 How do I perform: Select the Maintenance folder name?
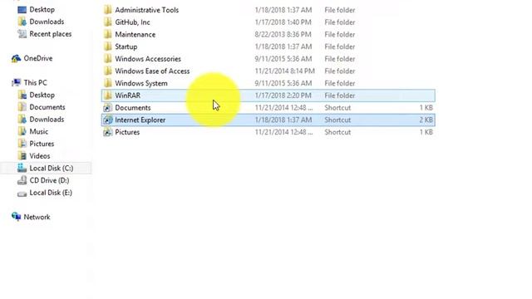[135, 35]
